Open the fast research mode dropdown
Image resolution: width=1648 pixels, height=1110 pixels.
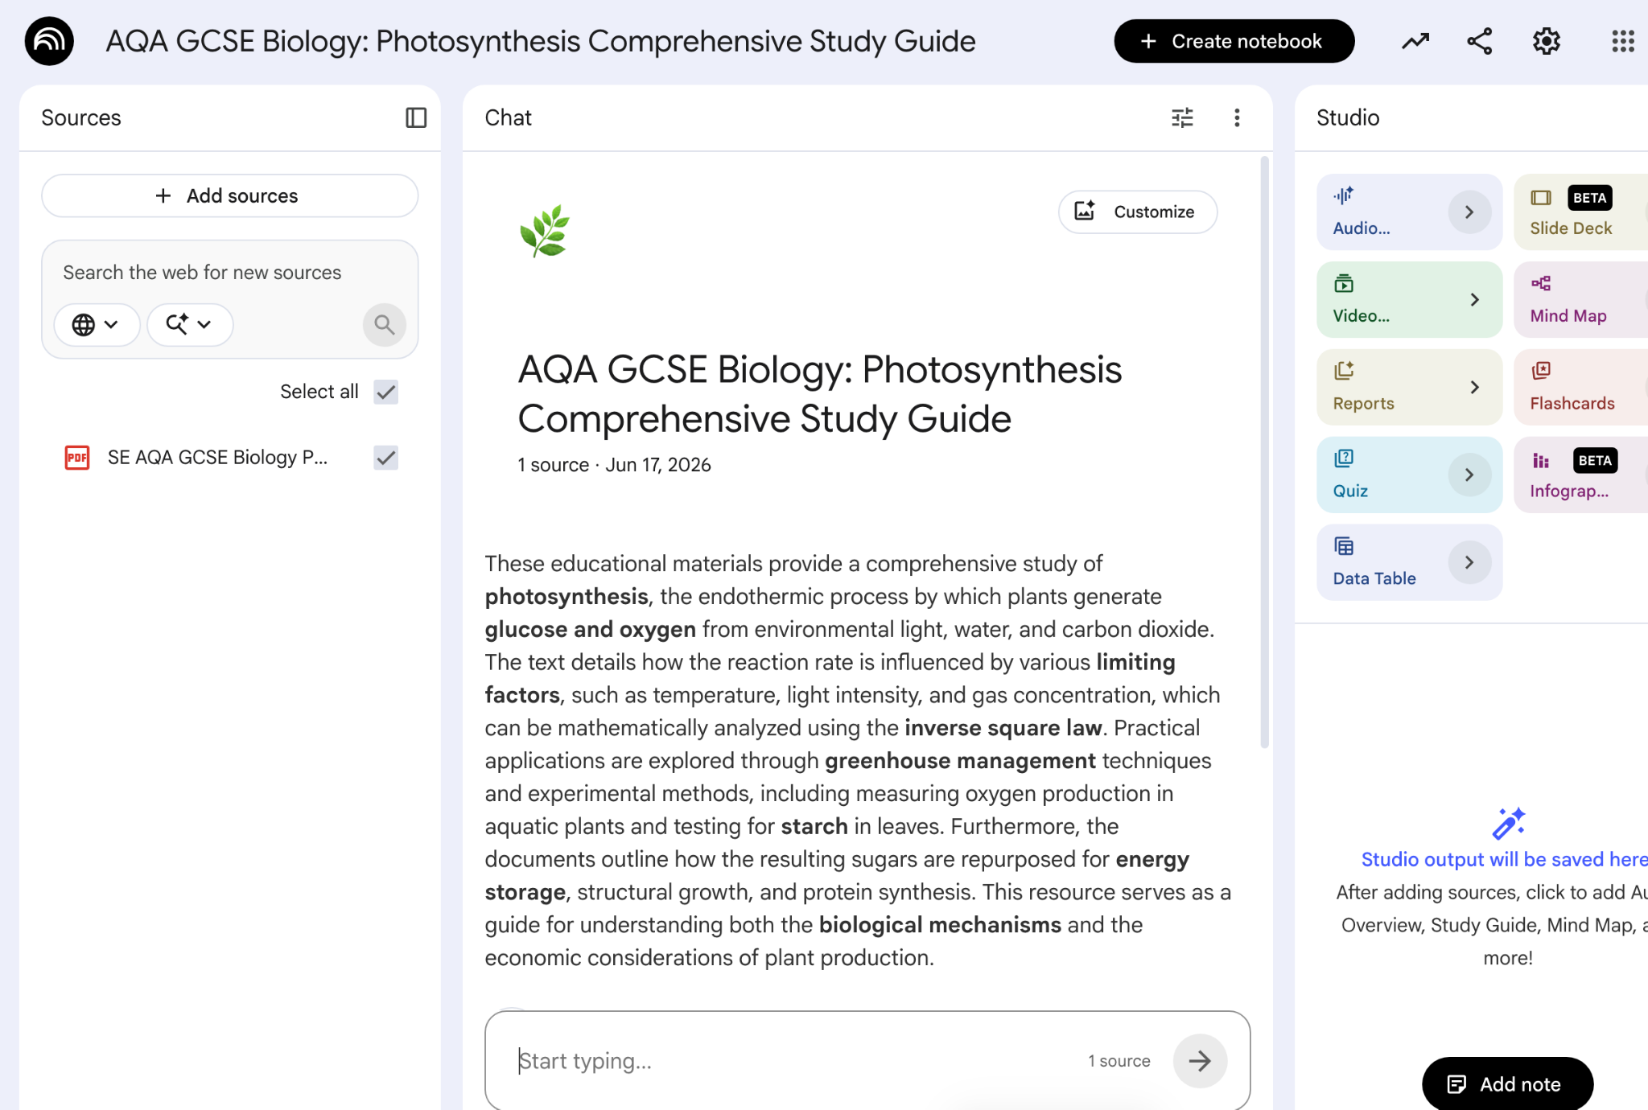coord(190,324)
